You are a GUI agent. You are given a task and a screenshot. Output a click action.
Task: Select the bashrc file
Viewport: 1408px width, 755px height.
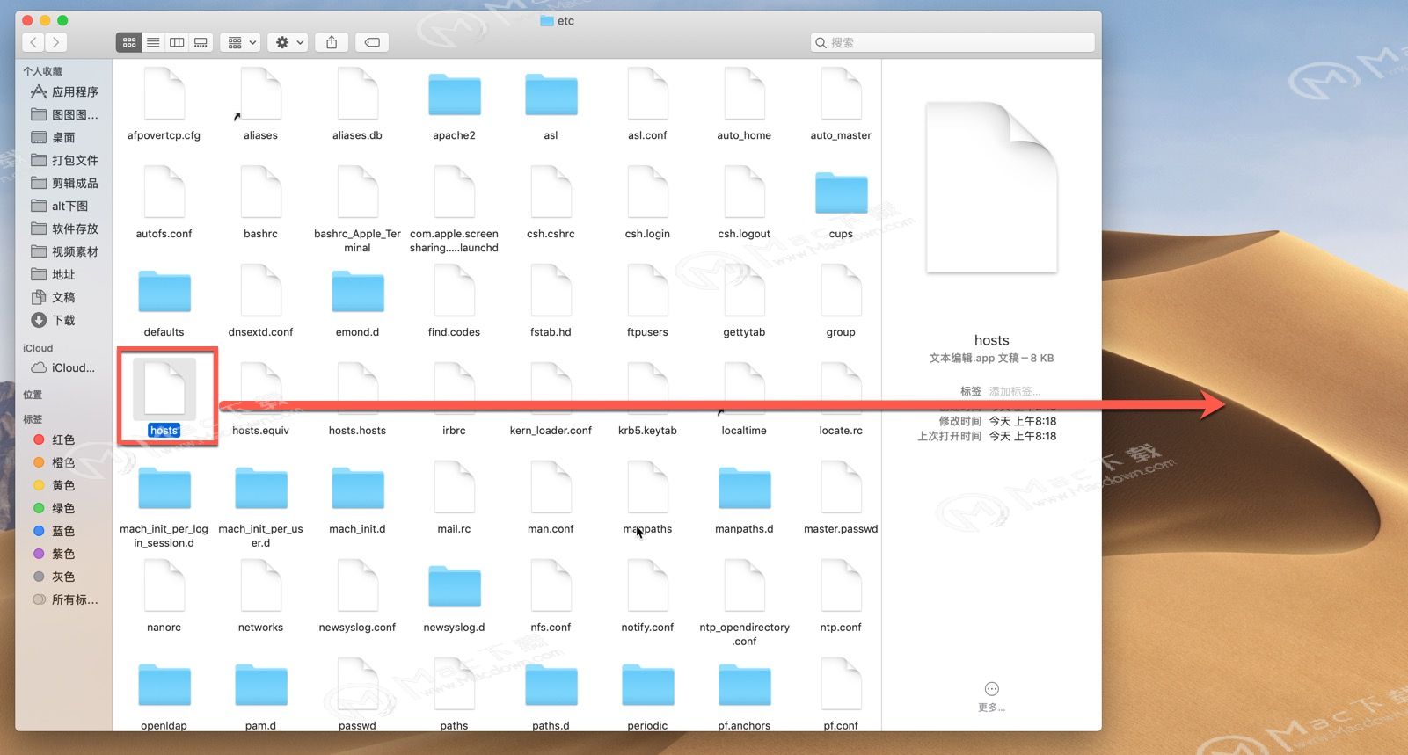click(260, 192)
